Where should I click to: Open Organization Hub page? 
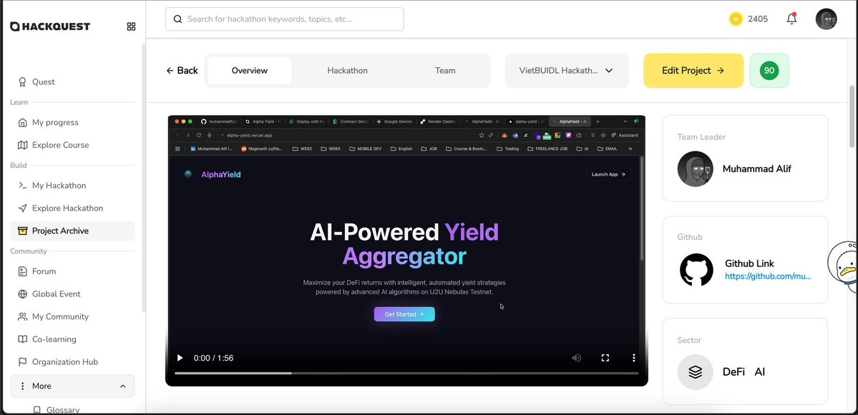[x=72, y=361]
